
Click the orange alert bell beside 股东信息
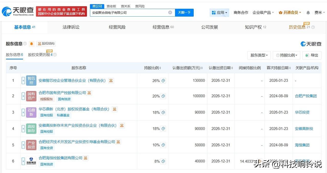31,44
